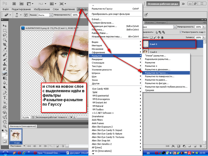Select the Crop tool
Screen dimensions: 208x156
click(x=5, y=45)
